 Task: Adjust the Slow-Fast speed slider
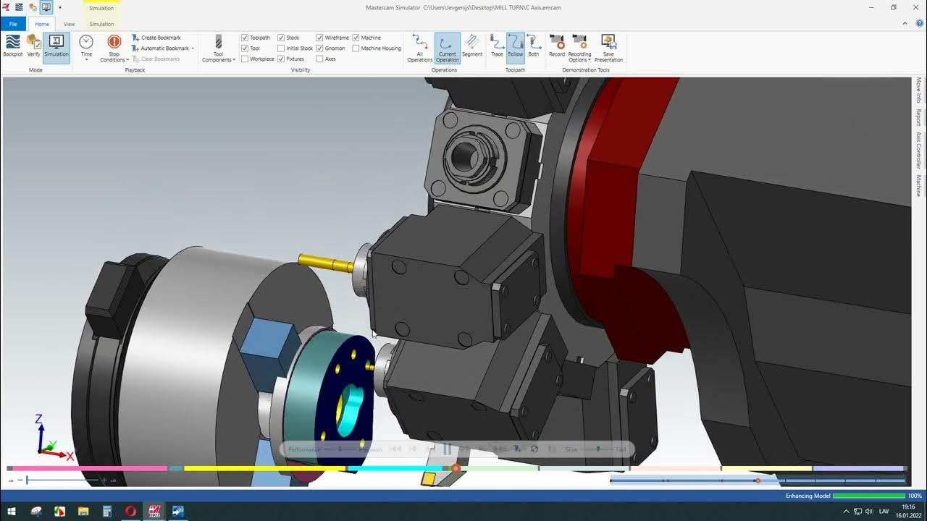597,449
